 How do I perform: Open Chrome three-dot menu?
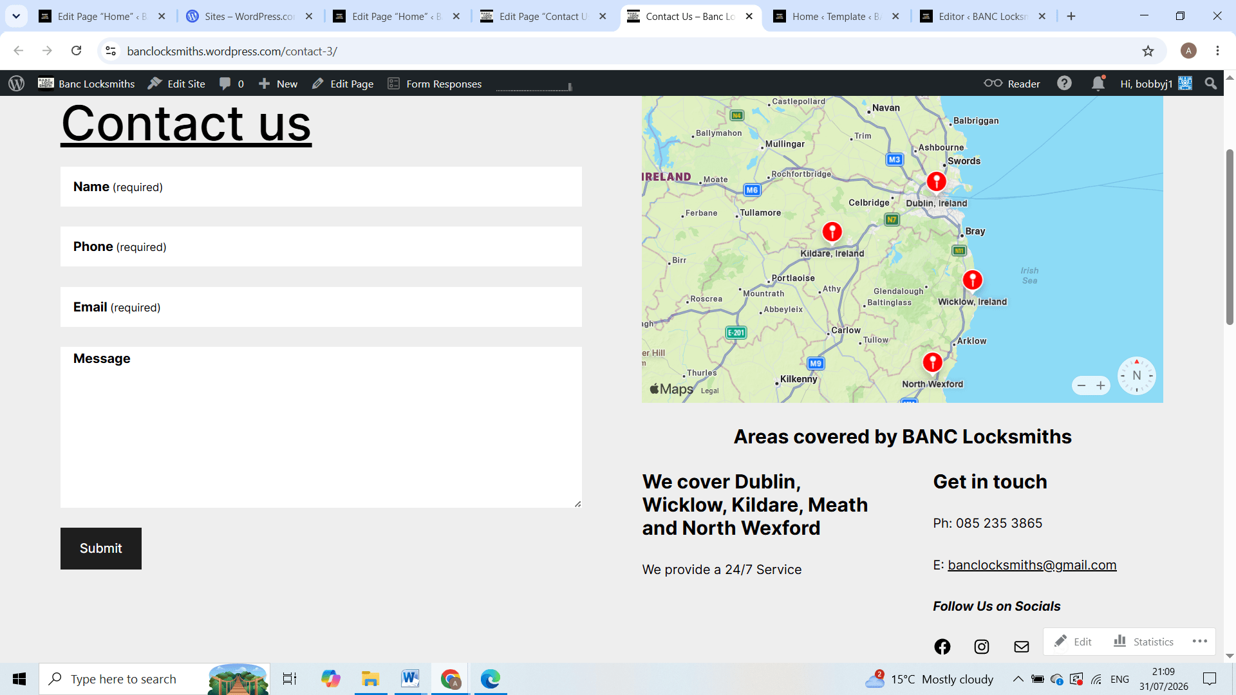pos(1218,51)
